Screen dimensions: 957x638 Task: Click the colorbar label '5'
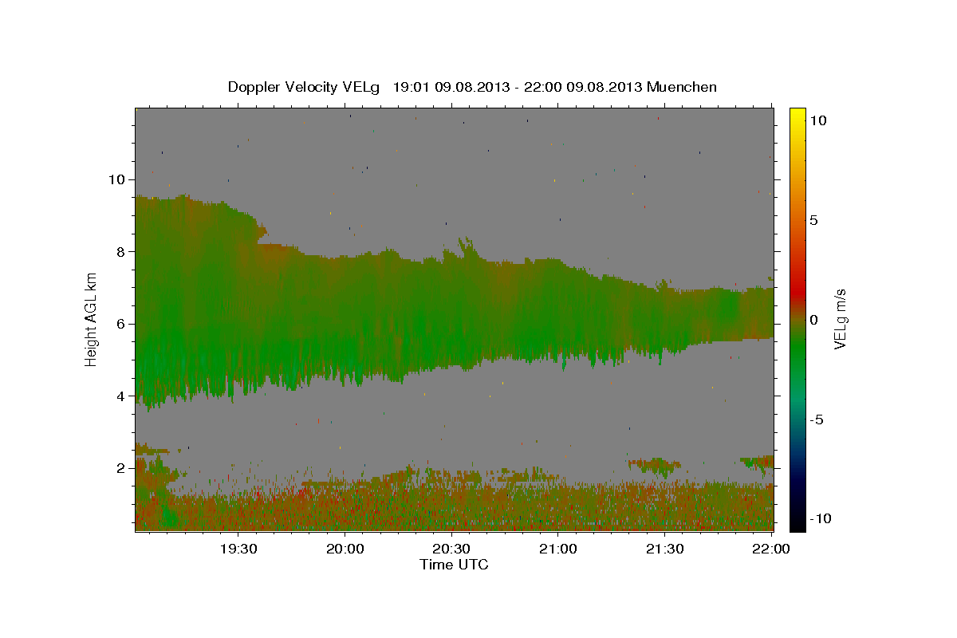tap(813, 220)
